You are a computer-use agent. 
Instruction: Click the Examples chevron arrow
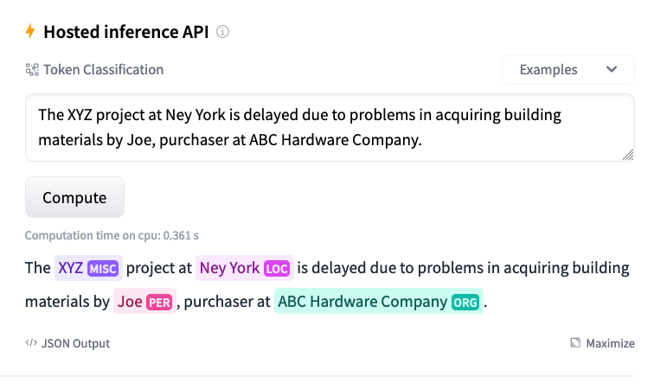click(x=612, y=69)
